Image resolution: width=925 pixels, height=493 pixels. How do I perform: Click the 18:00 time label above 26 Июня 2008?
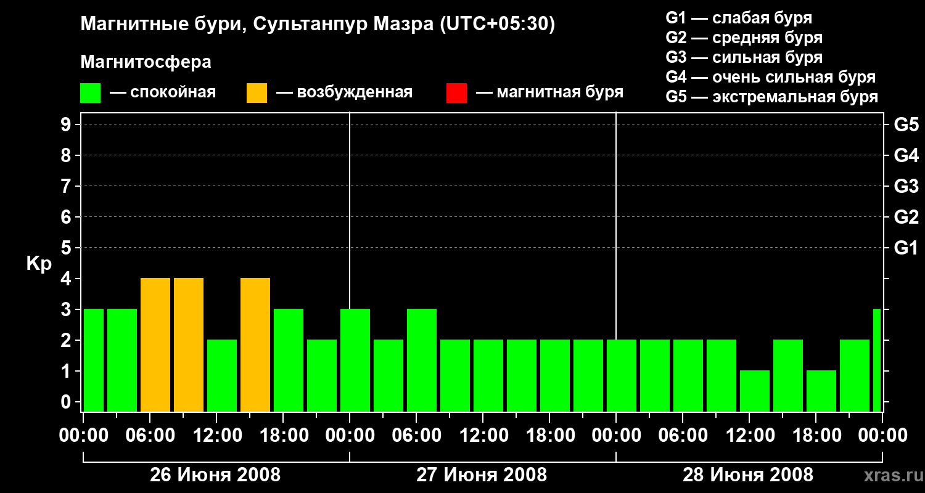[283, 436]
